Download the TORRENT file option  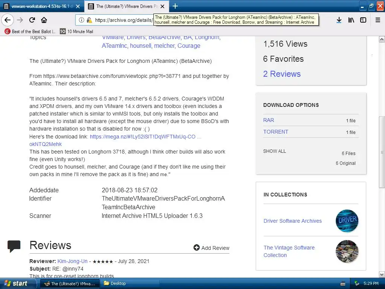276,132
